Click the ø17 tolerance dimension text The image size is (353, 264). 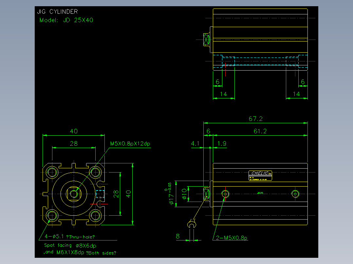click(170, 193)
